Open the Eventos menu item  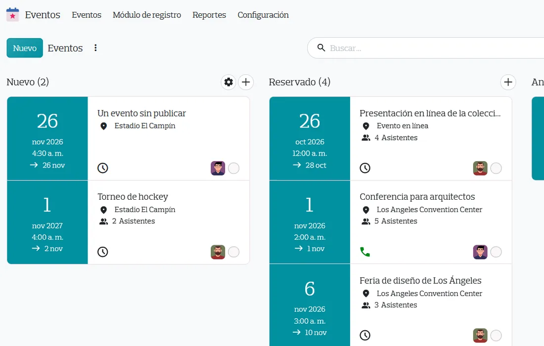click(x=87, y=15)
